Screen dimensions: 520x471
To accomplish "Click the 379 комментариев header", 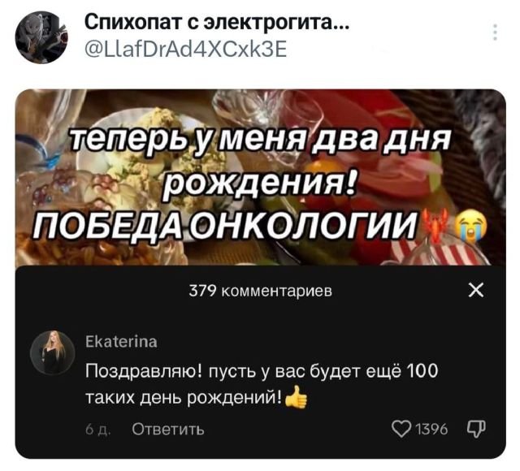I will coord(260,291).
